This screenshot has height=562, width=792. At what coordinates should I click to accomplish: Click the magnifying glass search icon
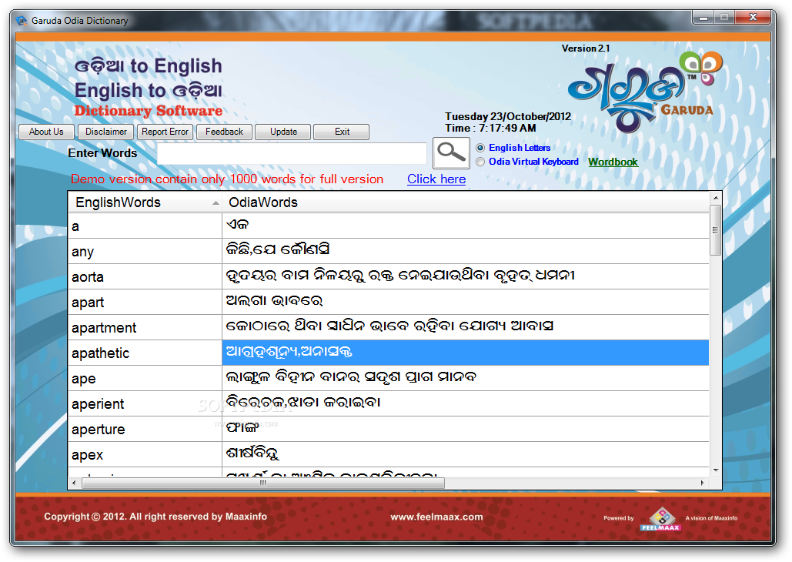pyautogui.click(x=451, y=152)
